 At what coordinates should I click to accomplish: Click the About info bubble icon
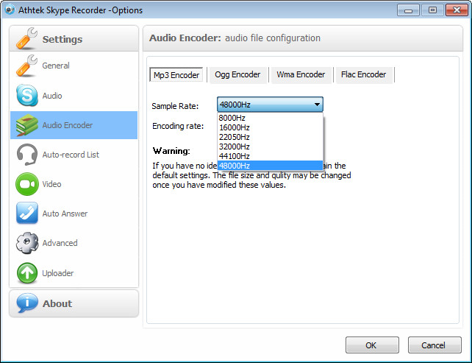point(27,303)
